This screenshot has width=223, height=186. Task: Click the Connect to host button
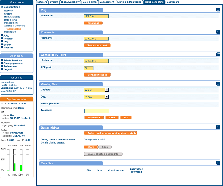click(97, 75)
